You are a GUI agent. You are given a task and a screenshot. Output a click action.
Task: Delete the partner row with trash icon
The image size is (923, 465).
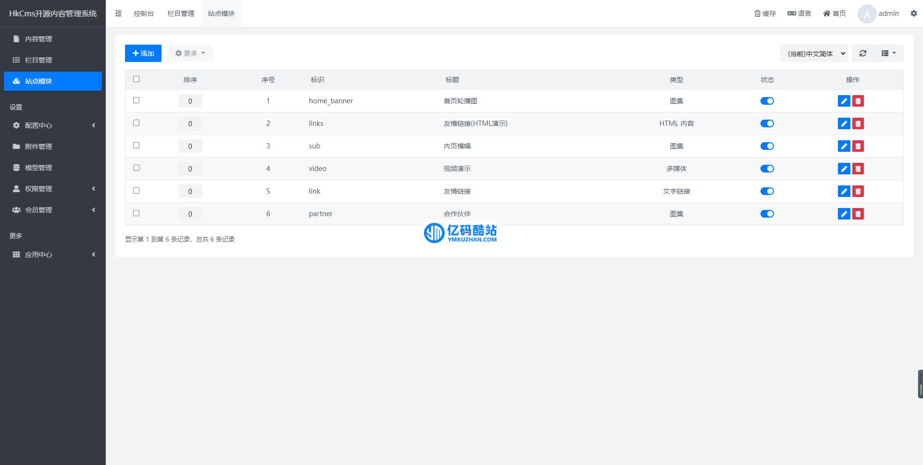point(858,214)
